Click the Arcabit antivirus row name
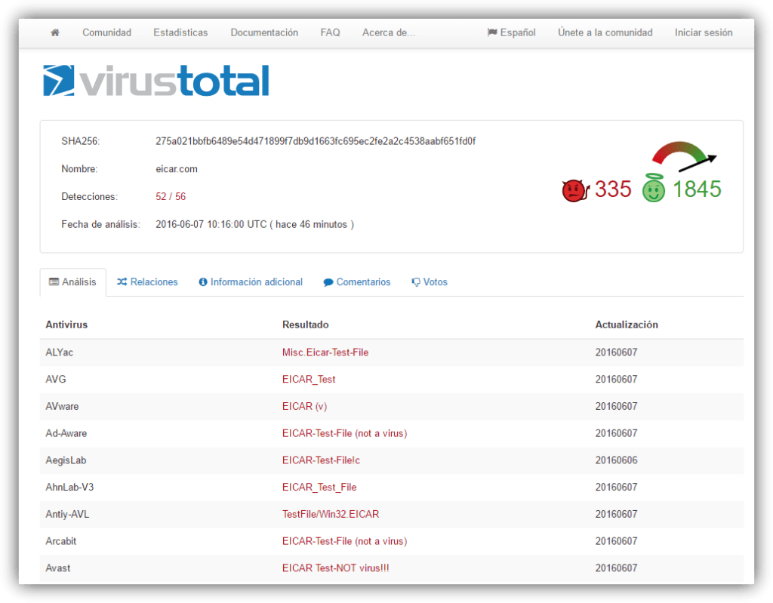 click(60, 541)
